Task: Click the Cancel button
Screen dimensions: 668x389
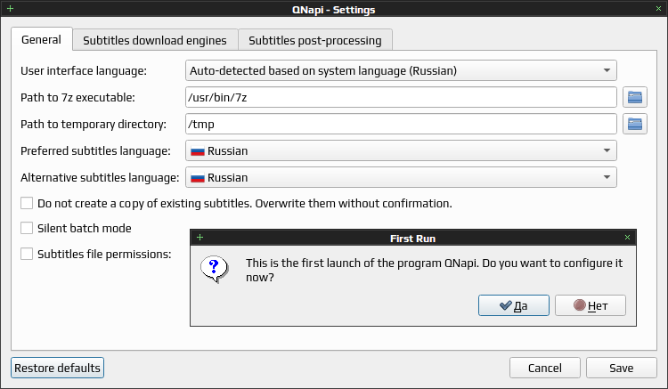Action: pyautogui.click(x=545, y=368)
